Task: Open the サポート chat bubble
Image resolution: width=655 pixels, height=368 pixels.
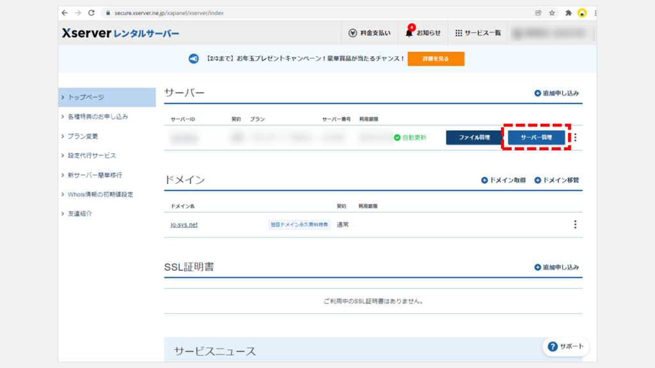Action: [x=565, y=346]
